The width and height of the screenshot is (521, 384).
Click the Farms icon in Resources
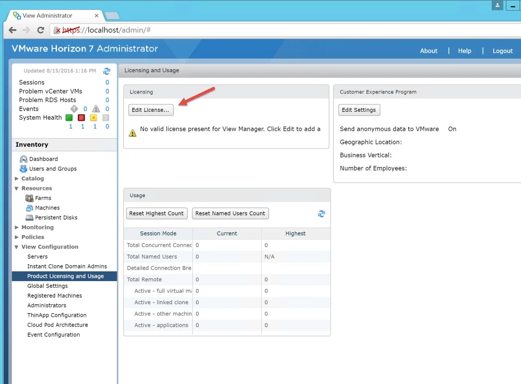pos(29,198)
